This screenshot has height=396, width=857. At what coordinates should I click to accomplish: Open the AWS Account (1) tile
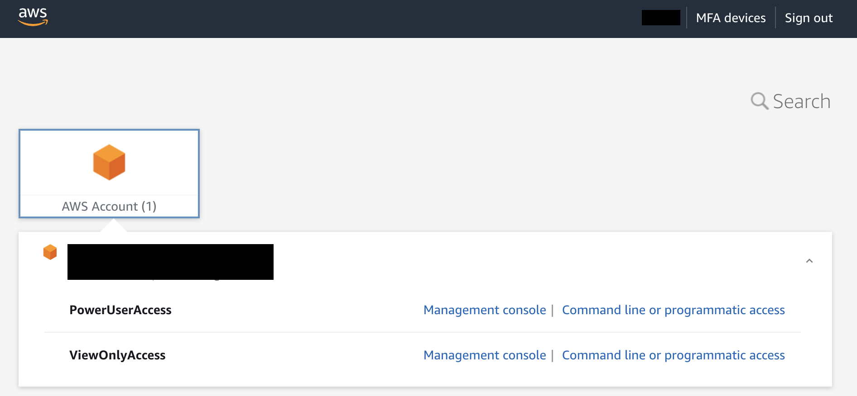[109, 174]
